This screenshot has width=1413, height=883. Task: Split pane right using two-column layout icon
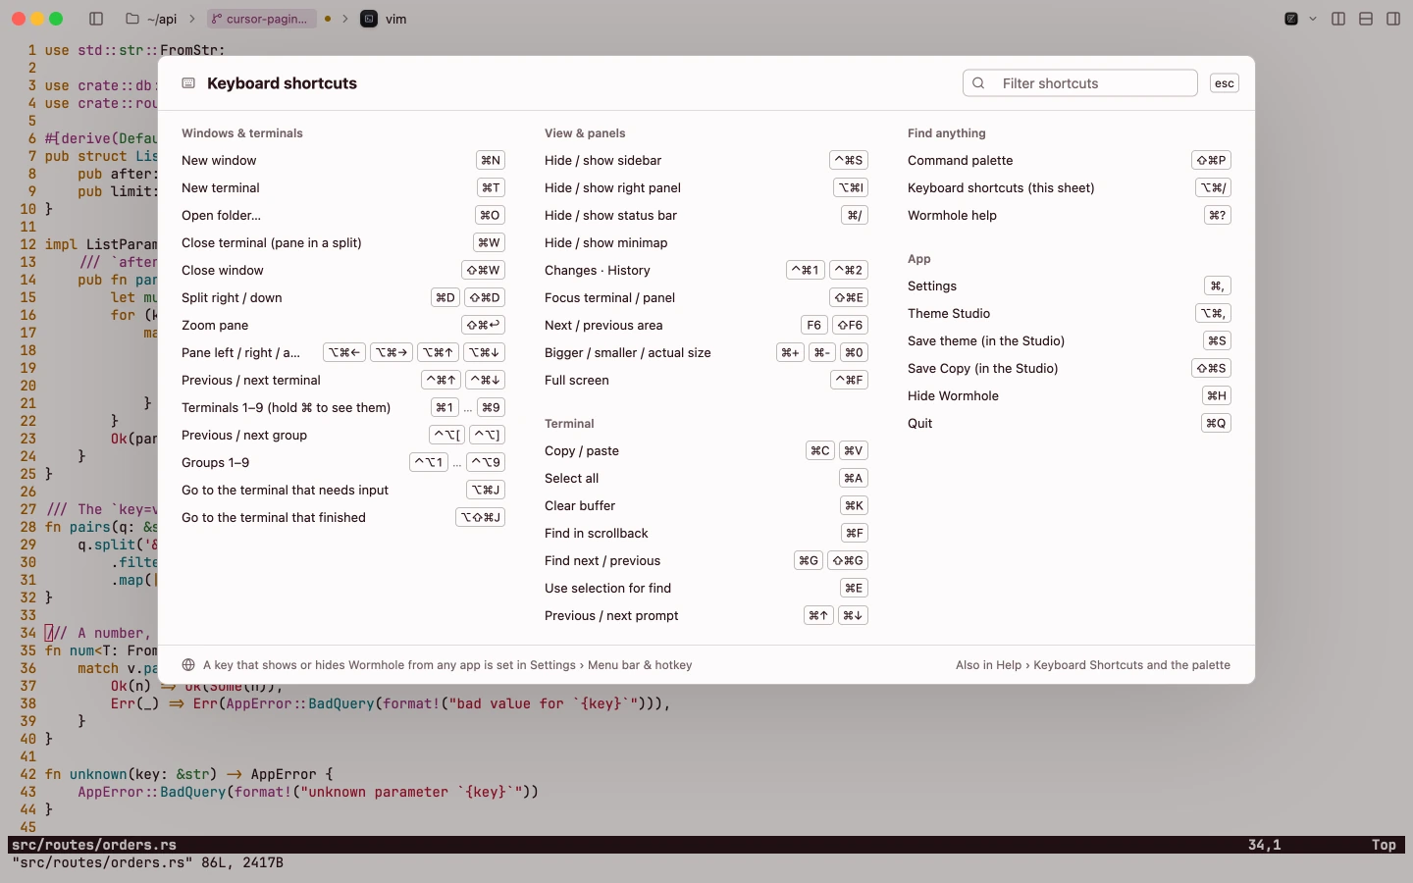[1338, 19]
